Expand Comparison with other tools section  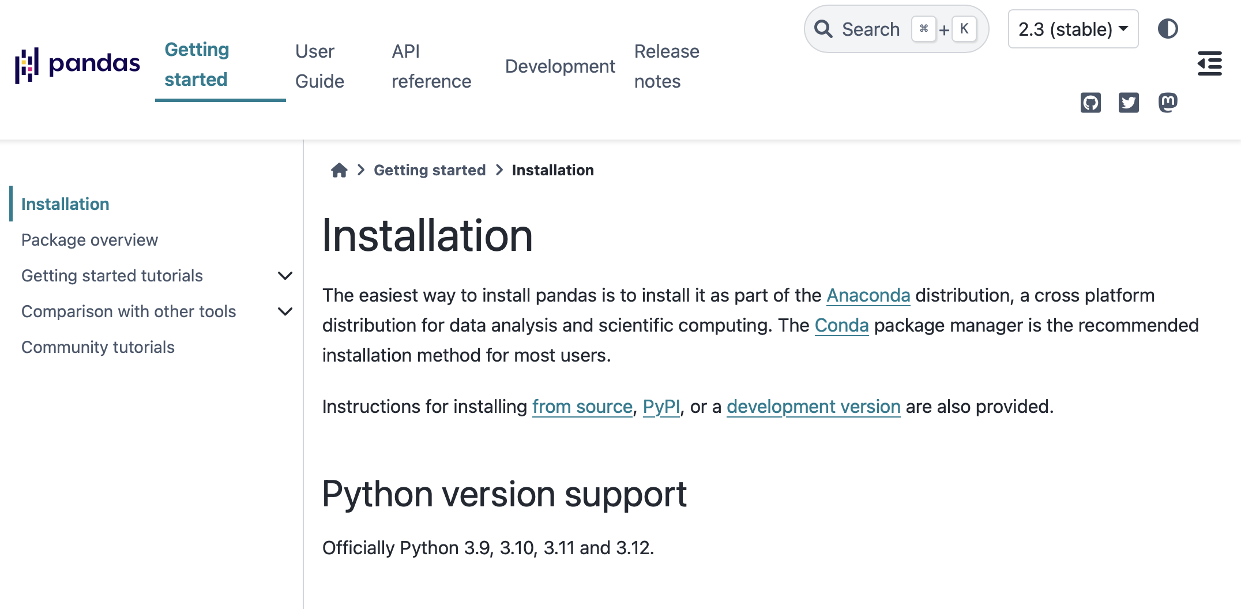coord(285,311)
